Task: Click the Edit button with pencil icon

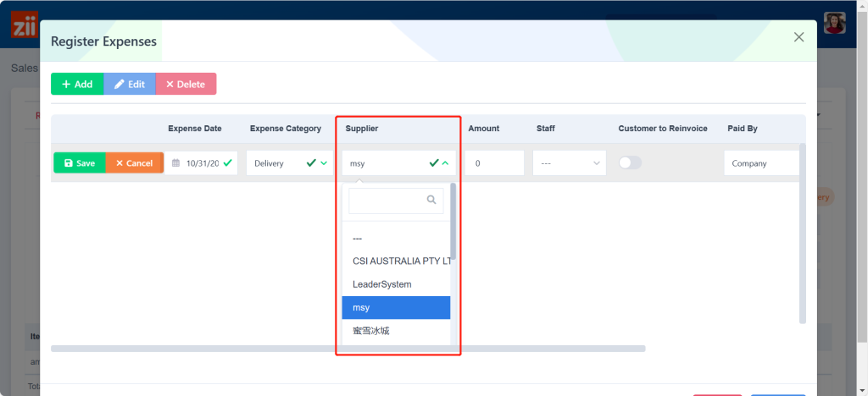Action: click(130, 84)
